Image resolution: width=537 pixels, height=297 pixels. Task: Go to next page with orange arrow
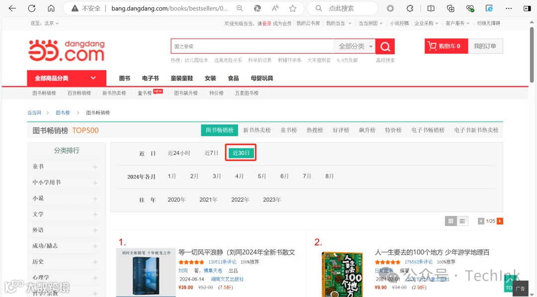(500, 221)
